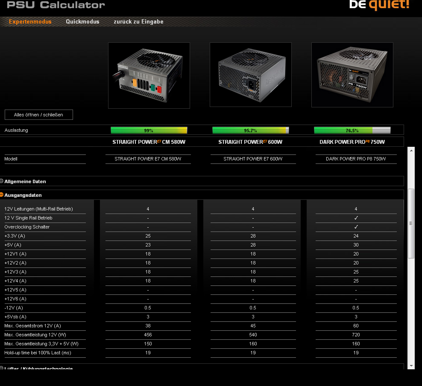Select Hold-up time bei 100% Last label
The image size is (422, 386).
coord(38,353)
